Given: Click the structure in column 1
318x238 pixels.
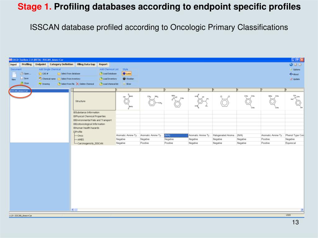Looking at the screenshot, I should (x=128, y=101).
